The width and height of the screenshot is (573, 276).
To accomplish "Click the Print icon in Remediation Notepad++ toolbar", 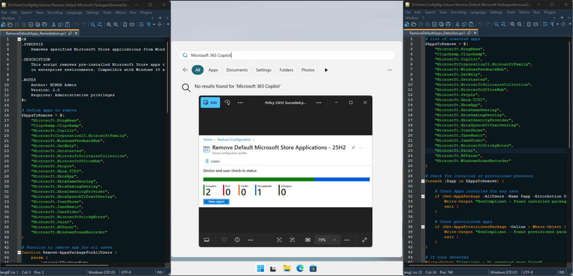I will tap(44, 24).
